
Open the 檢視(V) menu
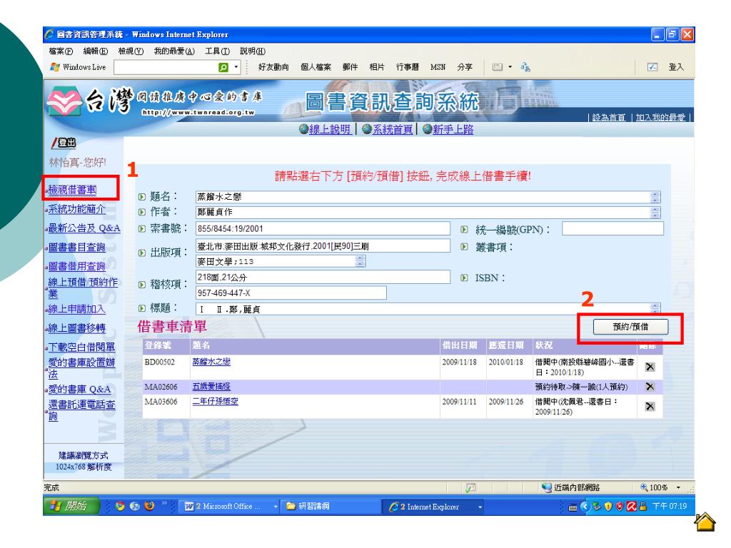point(131,51)
